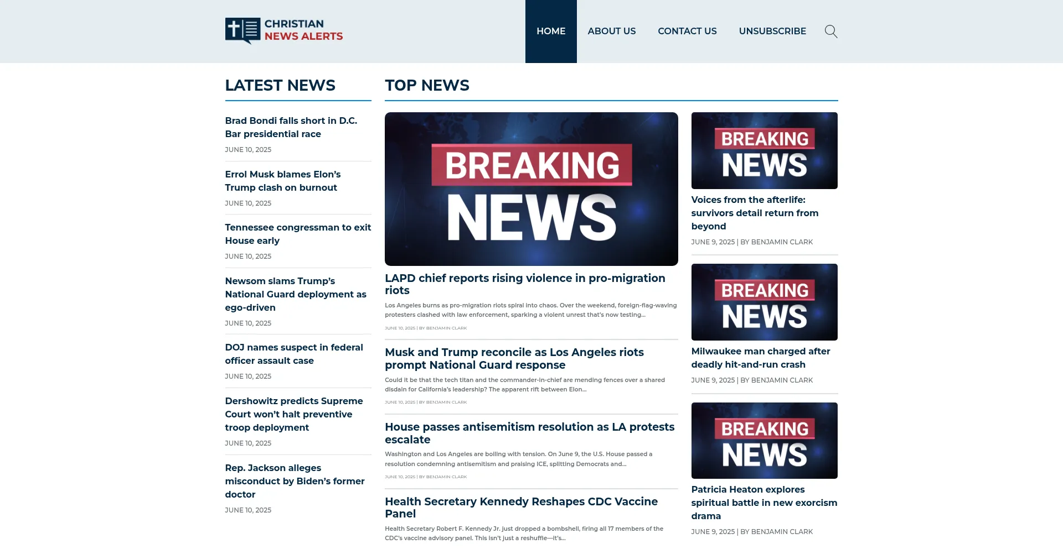
Task: Read DOJ names suspect in assault case
Action: (294, 354)
